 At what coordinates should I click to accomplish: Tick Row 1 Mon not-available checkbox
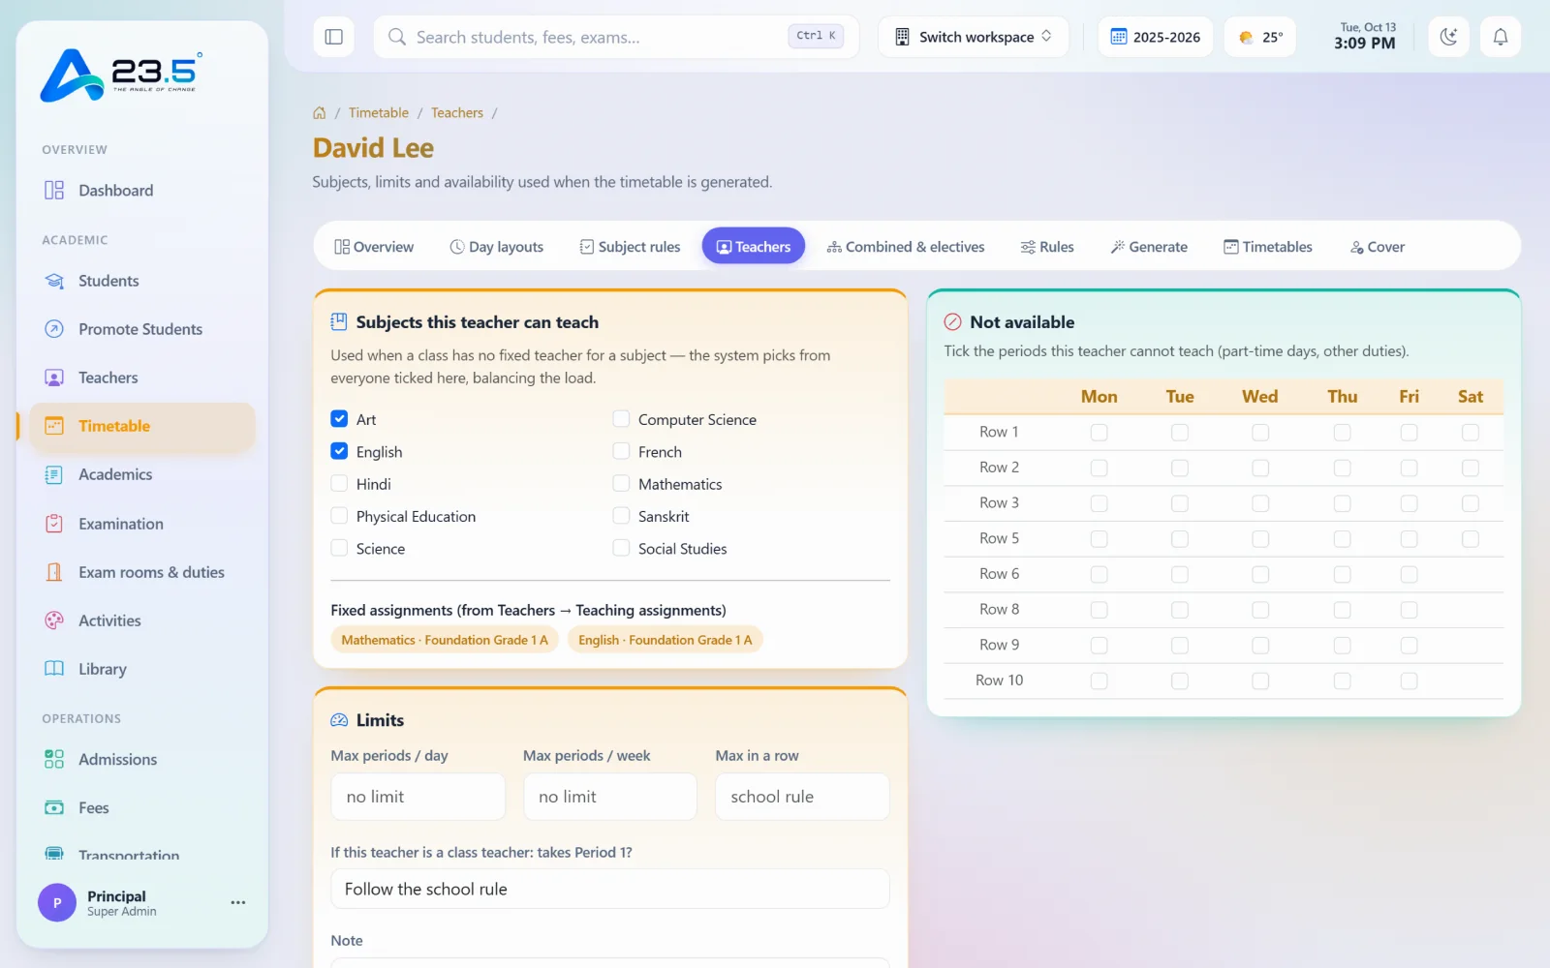(x=1099, y=432)
